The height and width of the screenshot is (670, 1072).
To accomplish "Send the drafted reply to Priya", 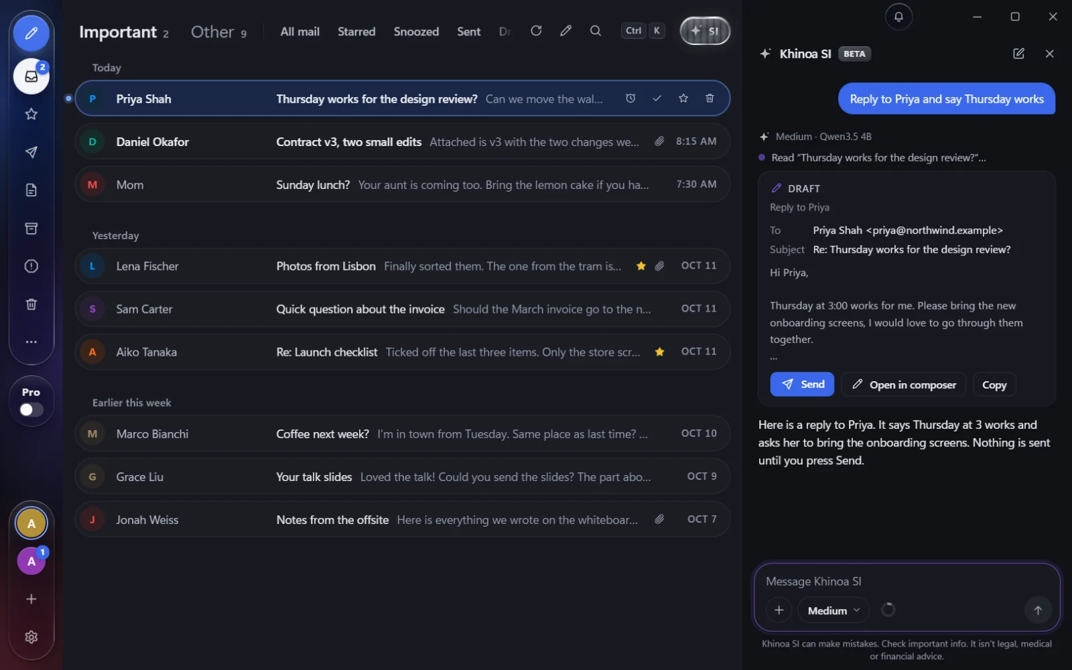I will (x=802, y=384).
